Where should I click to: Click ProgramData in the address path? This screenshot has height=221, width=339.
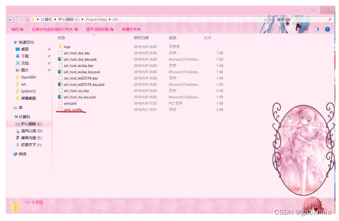pos(96,19)
